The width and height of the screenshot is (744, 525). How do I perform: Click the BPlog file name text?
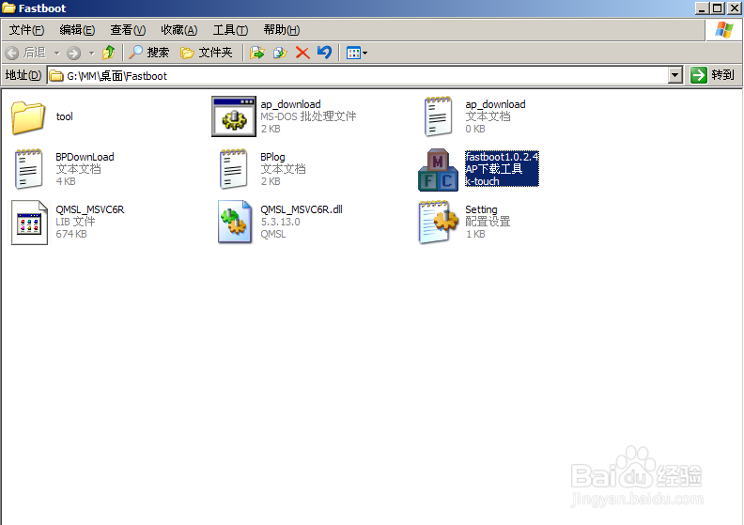[x=272, y=157]
